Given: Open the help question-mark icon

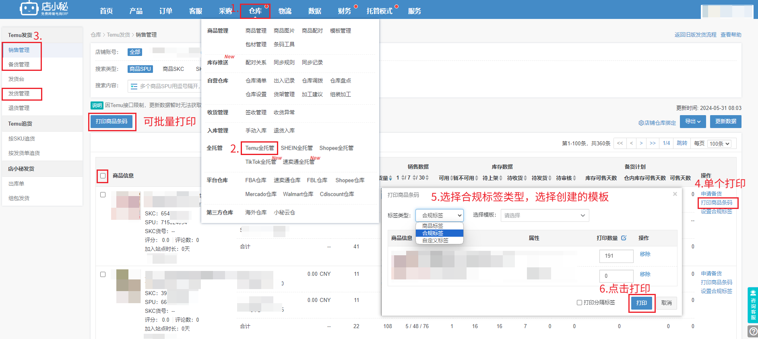Looking at the screenshot, I should point(753,331).
